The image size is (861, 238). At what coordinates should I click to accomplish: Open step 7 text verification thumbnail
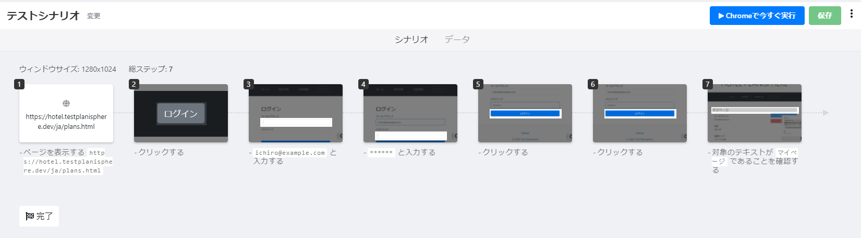(755, 113)
